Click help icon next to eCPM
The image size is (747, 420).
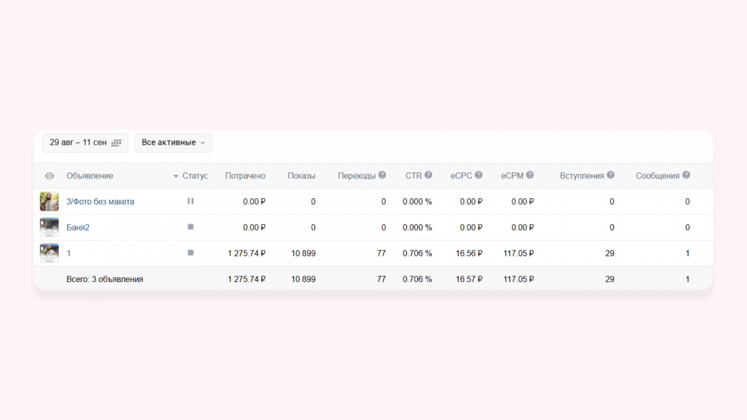click(530, 175)
